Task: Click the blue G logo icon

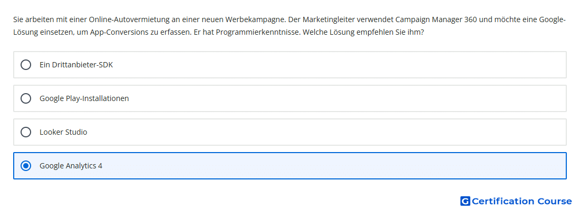Action: click(465, 201)
